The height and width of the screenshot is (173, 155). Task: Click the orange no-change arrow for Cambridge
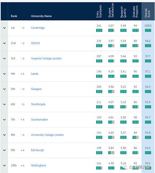click(x=23, y=28)
